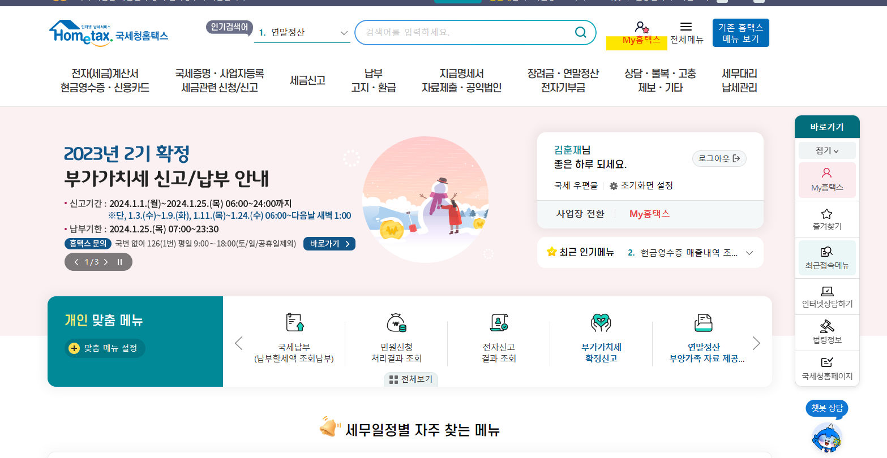The height and width of the screenshot is (458, 887).
Task: Open the 전체메뉴 hamburger menu
Action: [685, 25]
